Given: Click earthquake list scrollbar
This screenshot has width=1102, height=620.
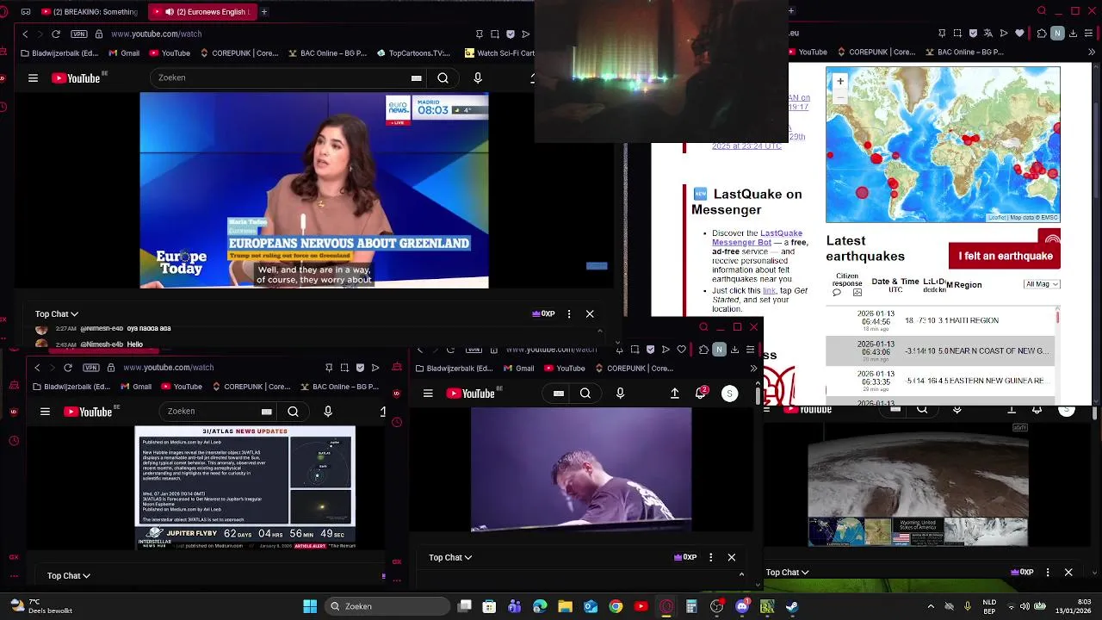Looking at the screenshot, I should tap(1058, 318).
